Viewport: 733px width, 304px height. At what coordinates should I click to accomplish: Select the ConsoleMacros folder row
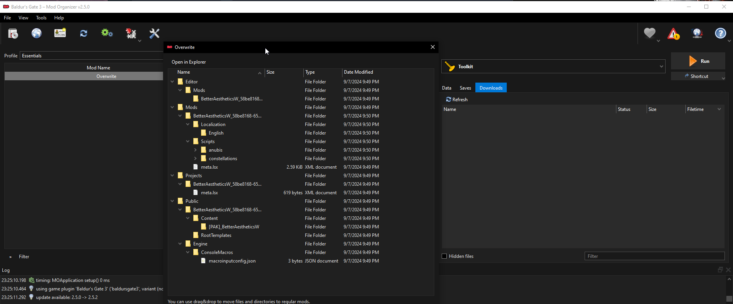[x=301, y=252]
